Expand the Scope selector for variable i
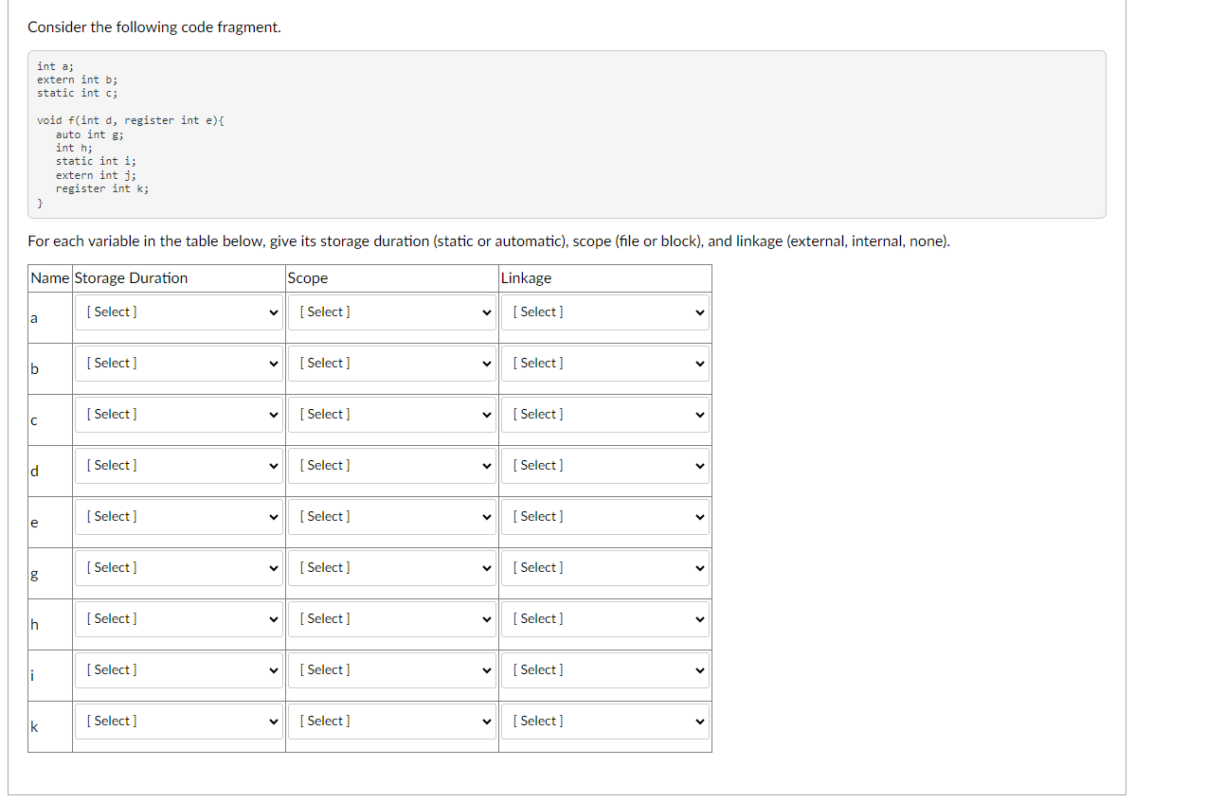1225x802 pixels. click(391, 669)
